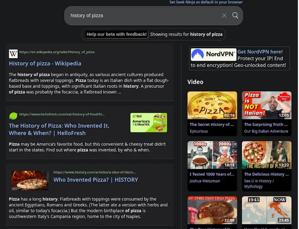Click the America's #1 Meal Kit thumbnail
The height and width of the screenshot is (229, 299).
149,122
